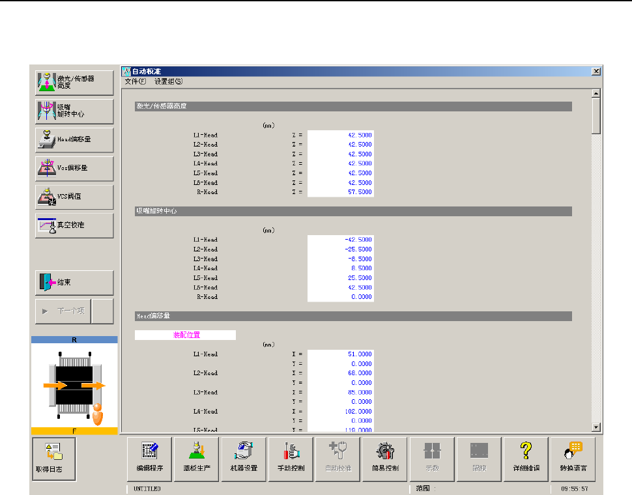Open 基板生产 board production

(x=196, y=459)
